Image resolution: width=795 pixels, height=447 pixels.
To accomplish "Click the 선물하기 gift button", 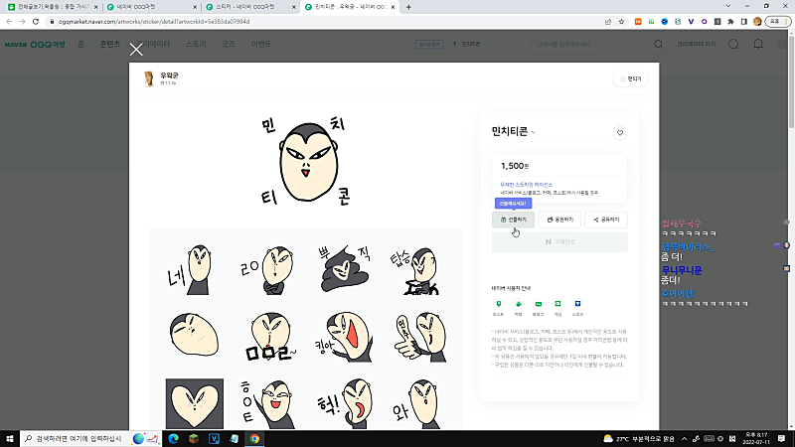I will [513, 220].
